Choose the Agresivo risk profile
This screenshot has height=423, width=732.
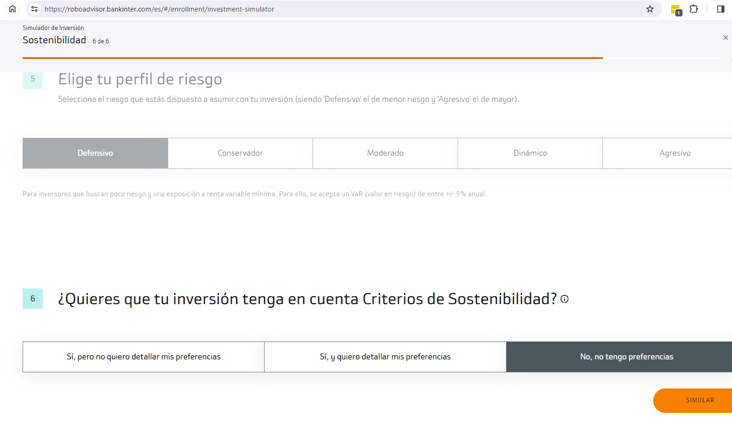tap(667, 153)
